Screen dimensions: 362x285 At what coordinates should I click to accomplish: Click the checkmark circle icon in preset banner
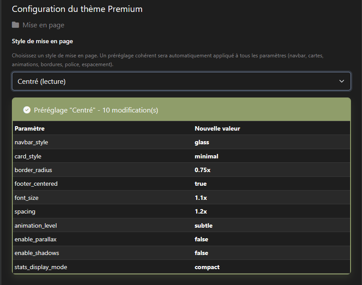[26, 110]
